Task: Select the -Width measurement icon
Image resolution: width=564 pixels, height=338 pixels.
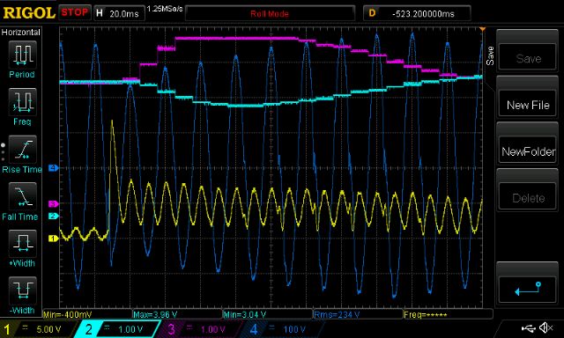Action: coord(22,290)
